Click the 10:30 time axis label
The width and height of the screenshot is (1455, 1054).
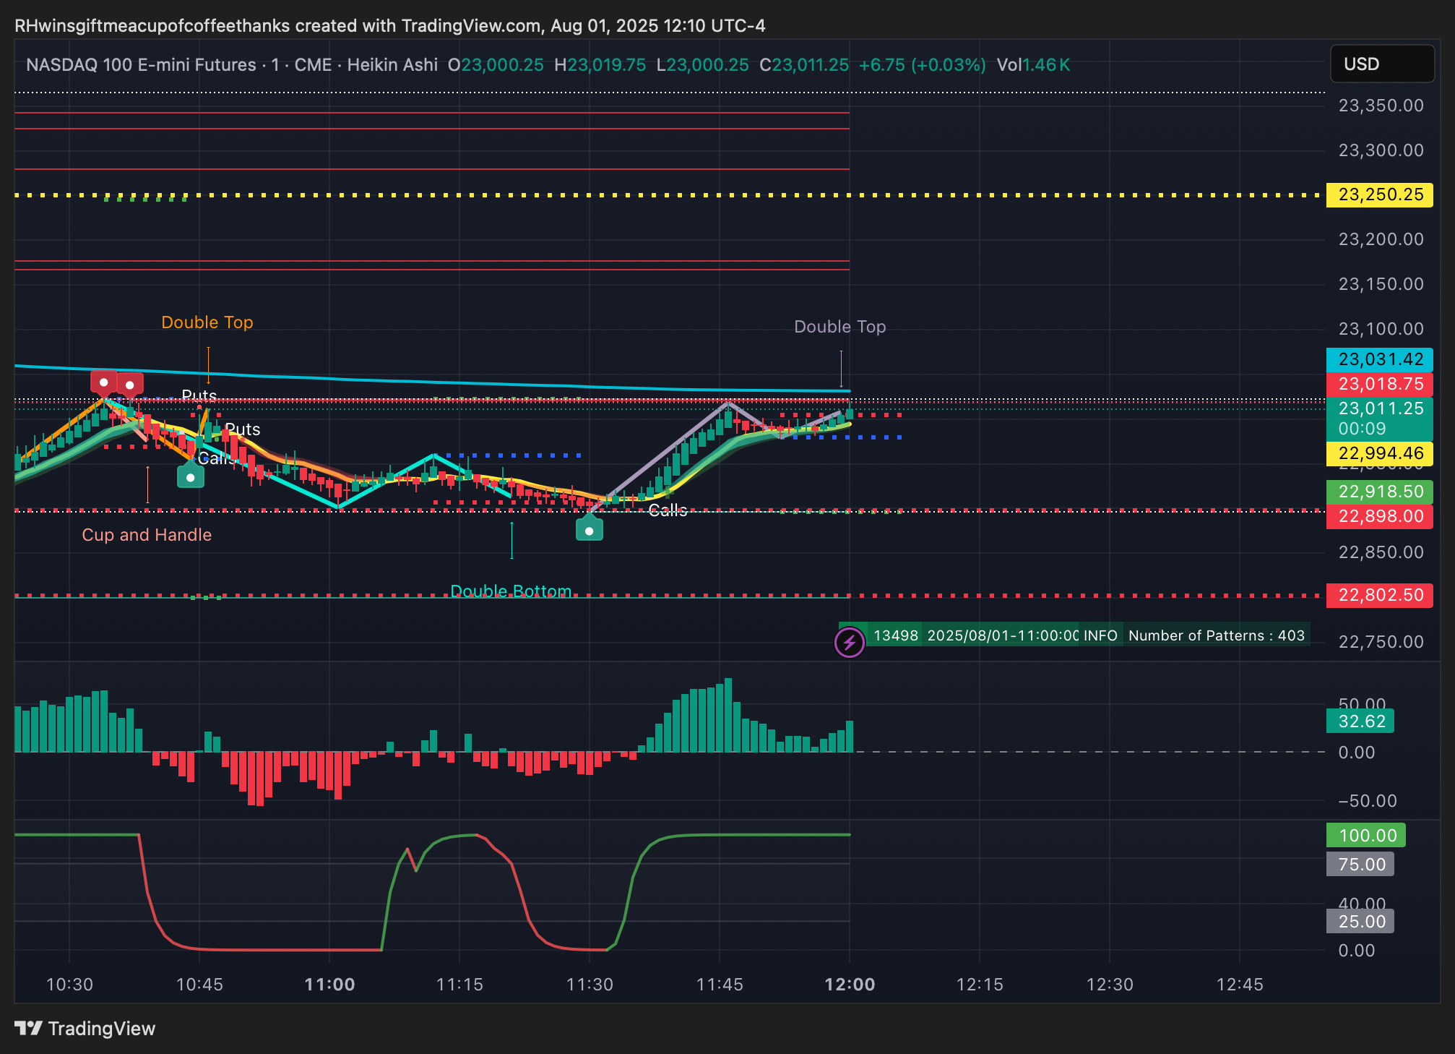[69, 985]
